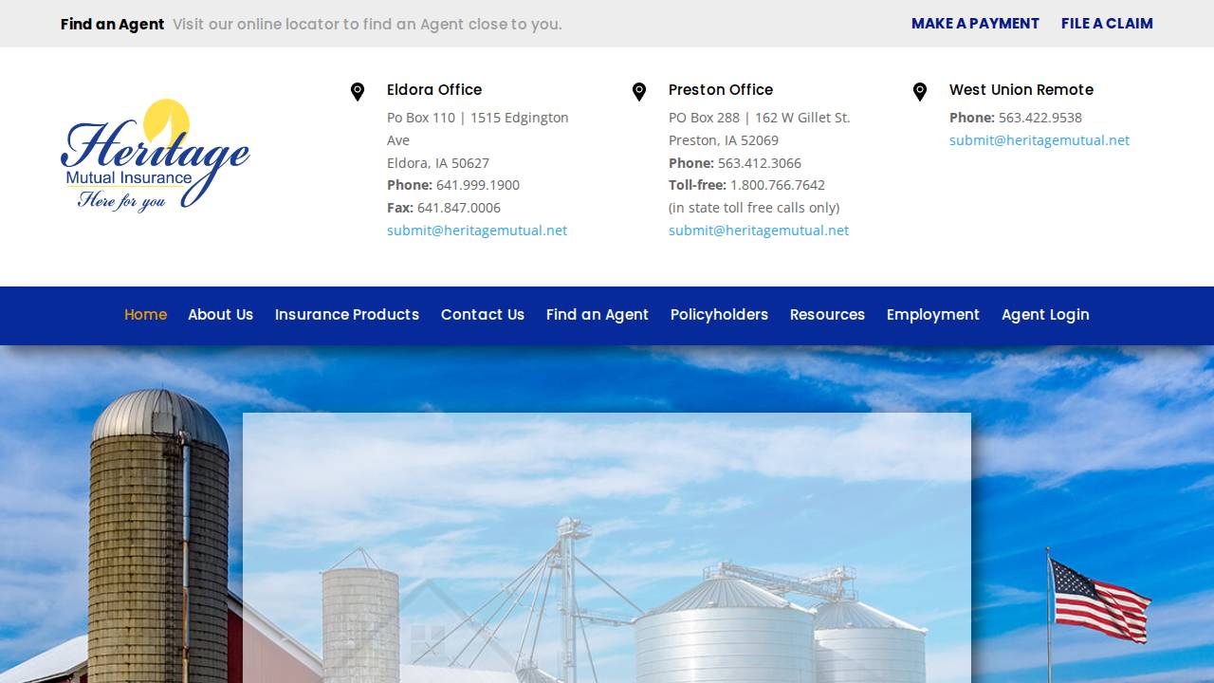Open the FILE A CLAIM link
This screenshot has height=683, width=1214.
[1107, 24]
